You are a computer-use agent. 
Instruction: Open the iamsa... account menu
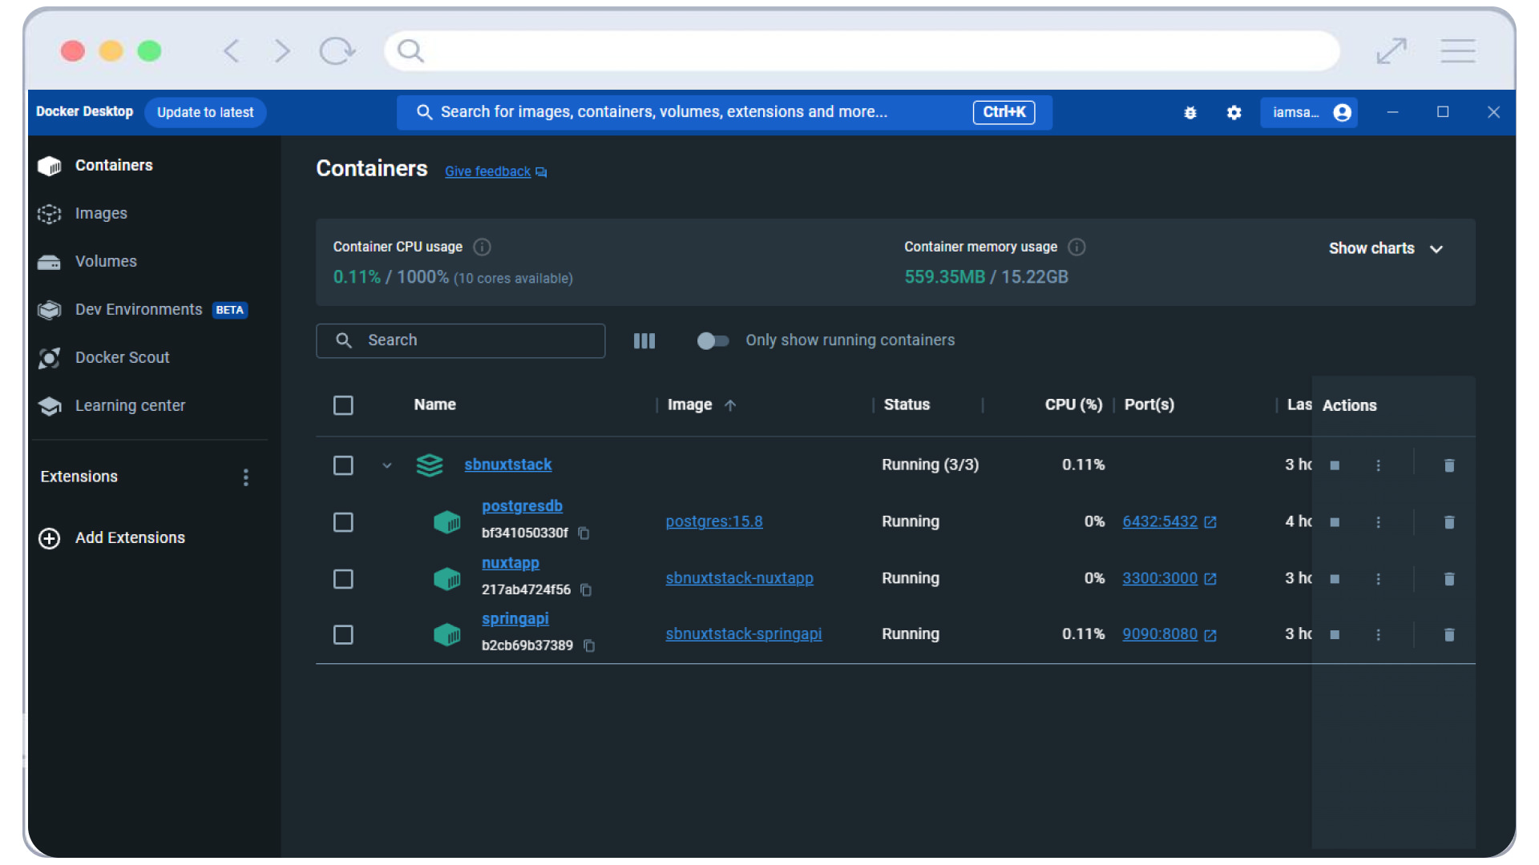pyautogui.click(x=1309, y=113)
